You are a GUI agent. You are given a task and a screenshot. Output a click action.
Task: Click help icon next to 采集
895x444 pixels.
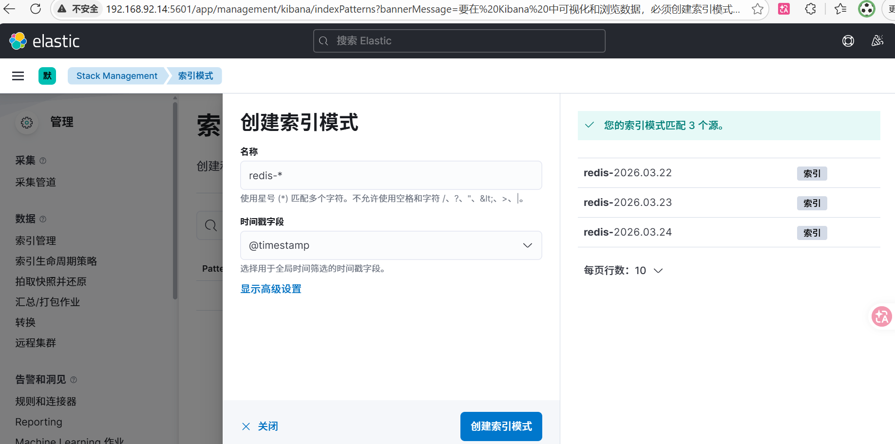(x=43, y=161)
